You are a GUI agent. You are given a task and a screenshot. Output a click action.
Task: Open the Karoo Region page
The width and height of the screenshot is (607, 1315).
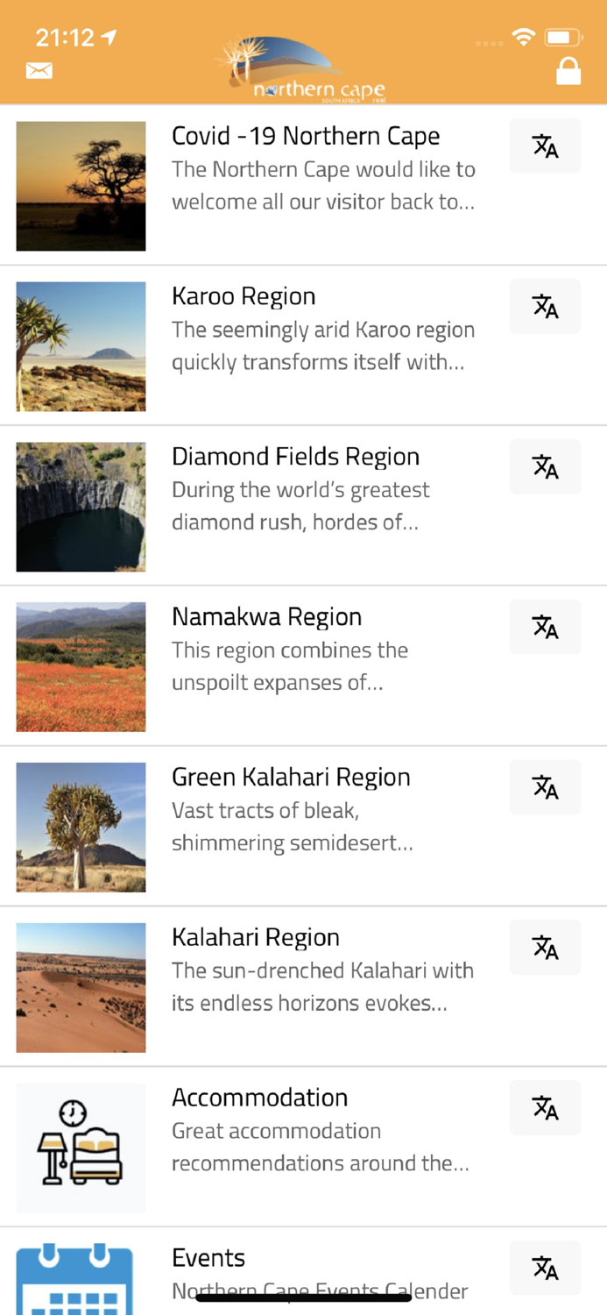pyautogui.click(x=244, y=296)
